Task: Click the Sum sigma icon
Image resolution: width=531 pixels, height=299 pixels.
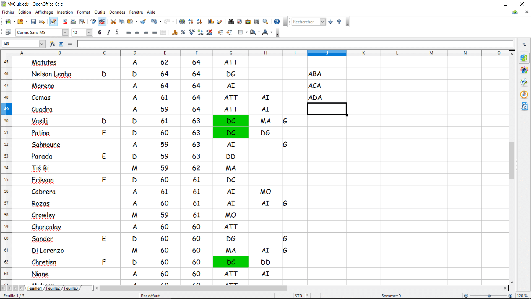Action: coord(61,44)
